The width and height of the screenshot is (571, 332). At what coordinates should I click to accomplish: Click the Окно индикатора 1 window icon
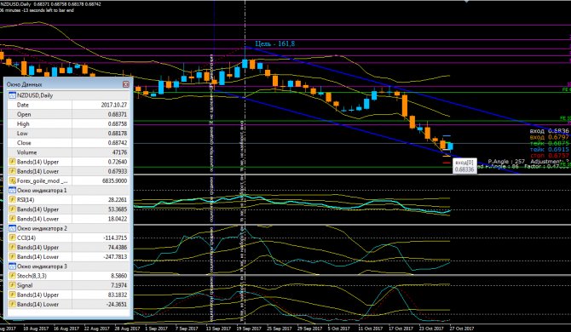pyautogui.click(x=12, y=190)
